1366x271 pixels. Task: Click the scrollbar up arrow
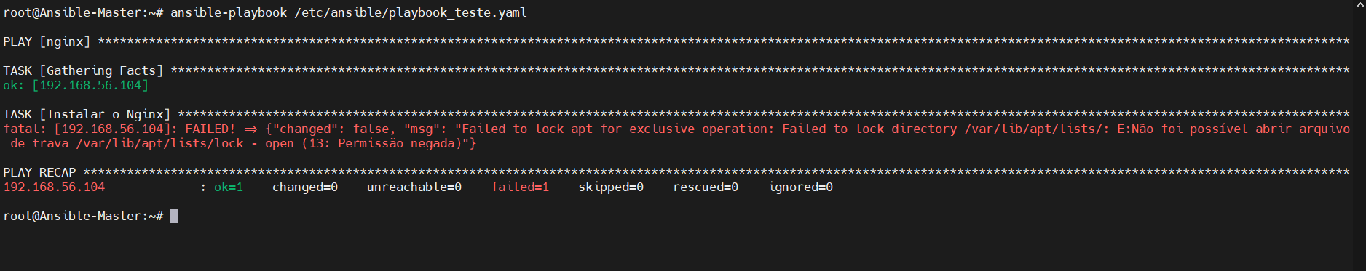pyautogui.click(x=1359, y=4)
